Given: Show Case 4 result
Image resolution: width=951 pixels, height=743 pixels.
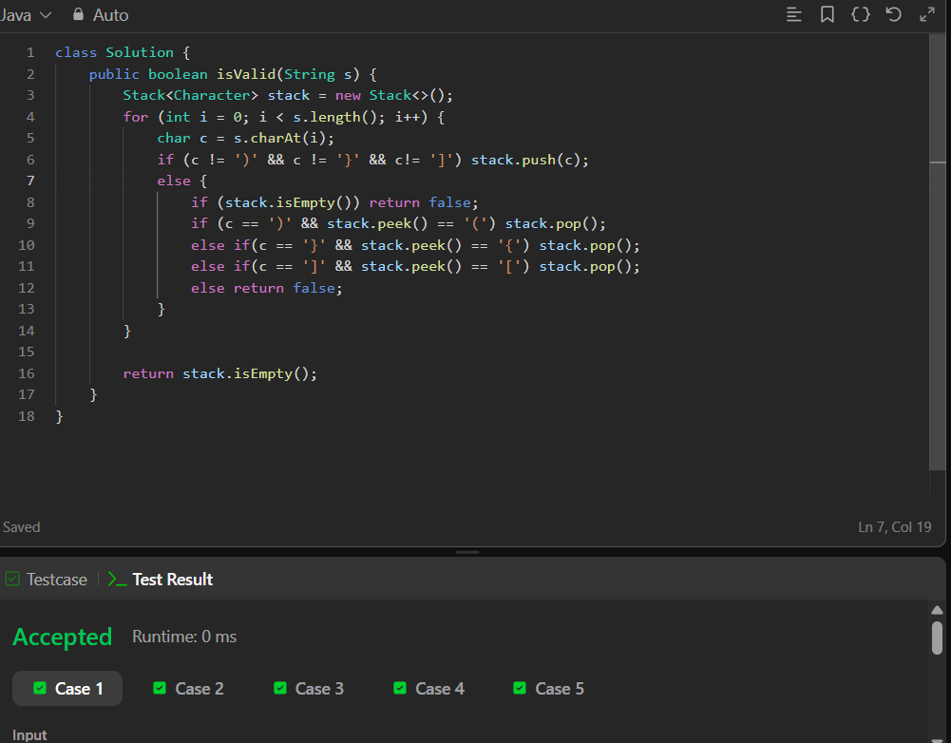Looking at the screenshot, I should click(428, 689).
